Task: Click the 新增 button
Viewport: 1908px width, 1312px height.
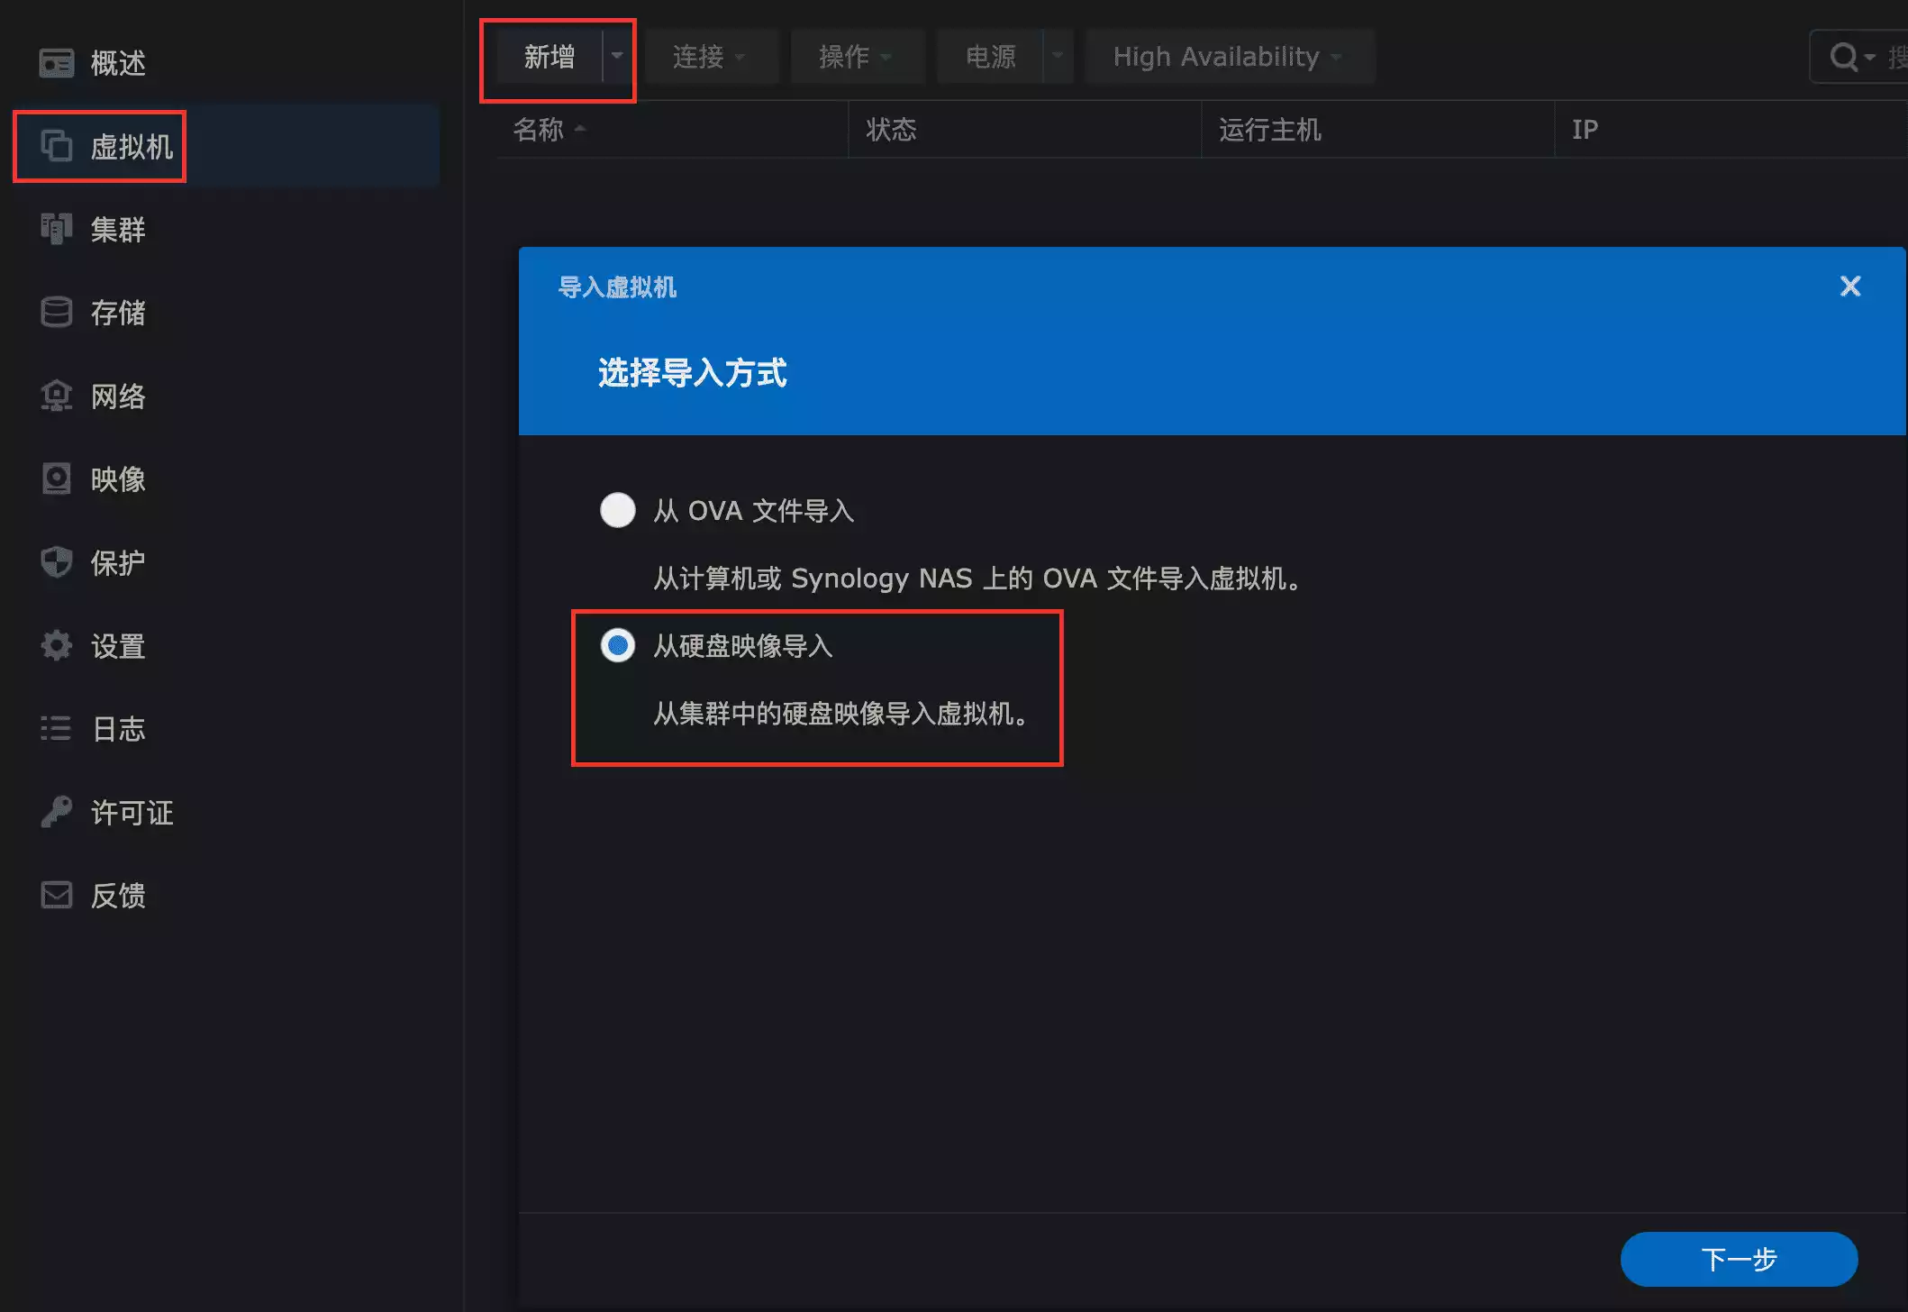Action: [x=549, y=57]
